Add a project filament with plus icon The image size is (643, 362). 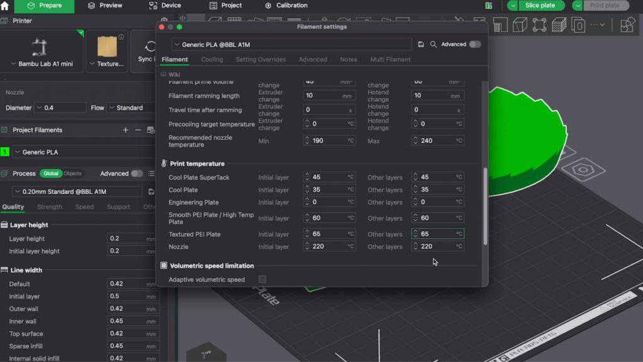126,130
